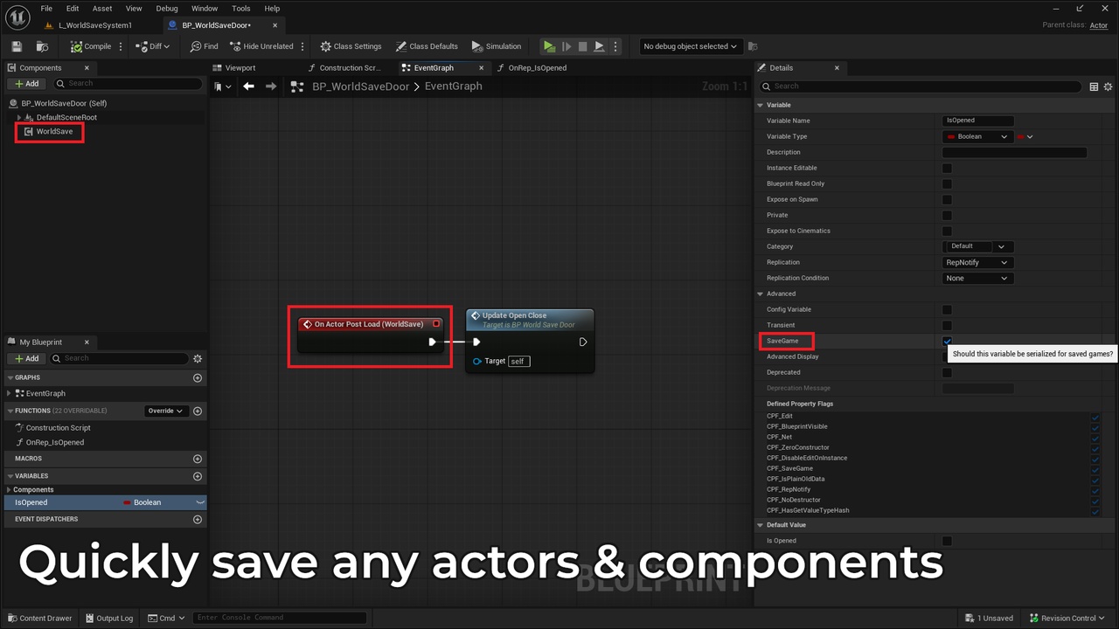Open the OnRep_IsOpened tab

click(538, 67)
